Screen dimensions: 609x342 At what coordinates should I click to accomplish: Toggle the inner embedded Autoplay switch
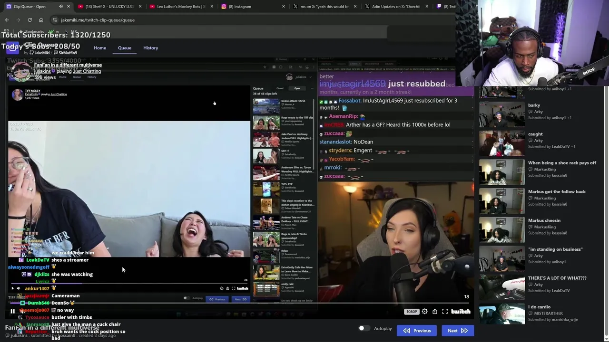[187, 298]
